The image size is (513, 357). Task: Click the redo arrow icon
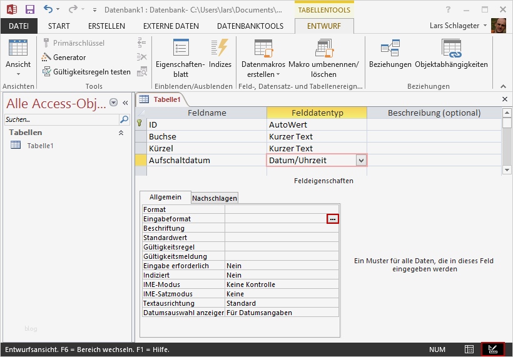coord(73,9)
